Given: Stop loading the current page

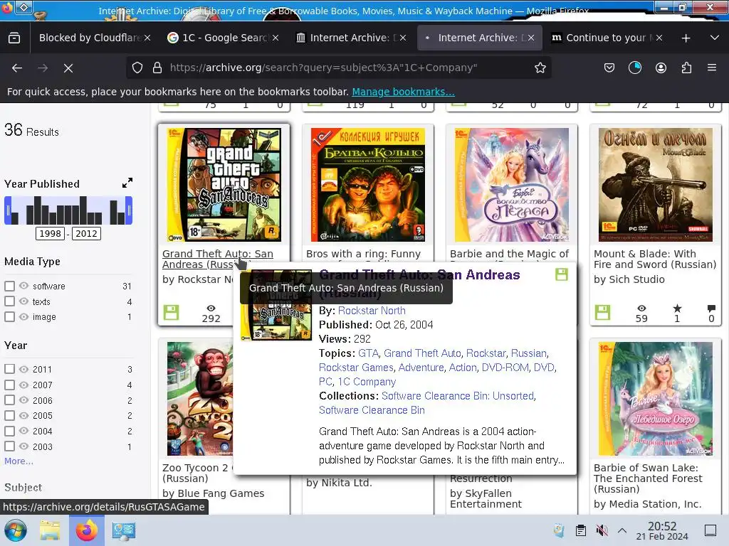Looking at the screenshot, I should [x=68, y=68].
